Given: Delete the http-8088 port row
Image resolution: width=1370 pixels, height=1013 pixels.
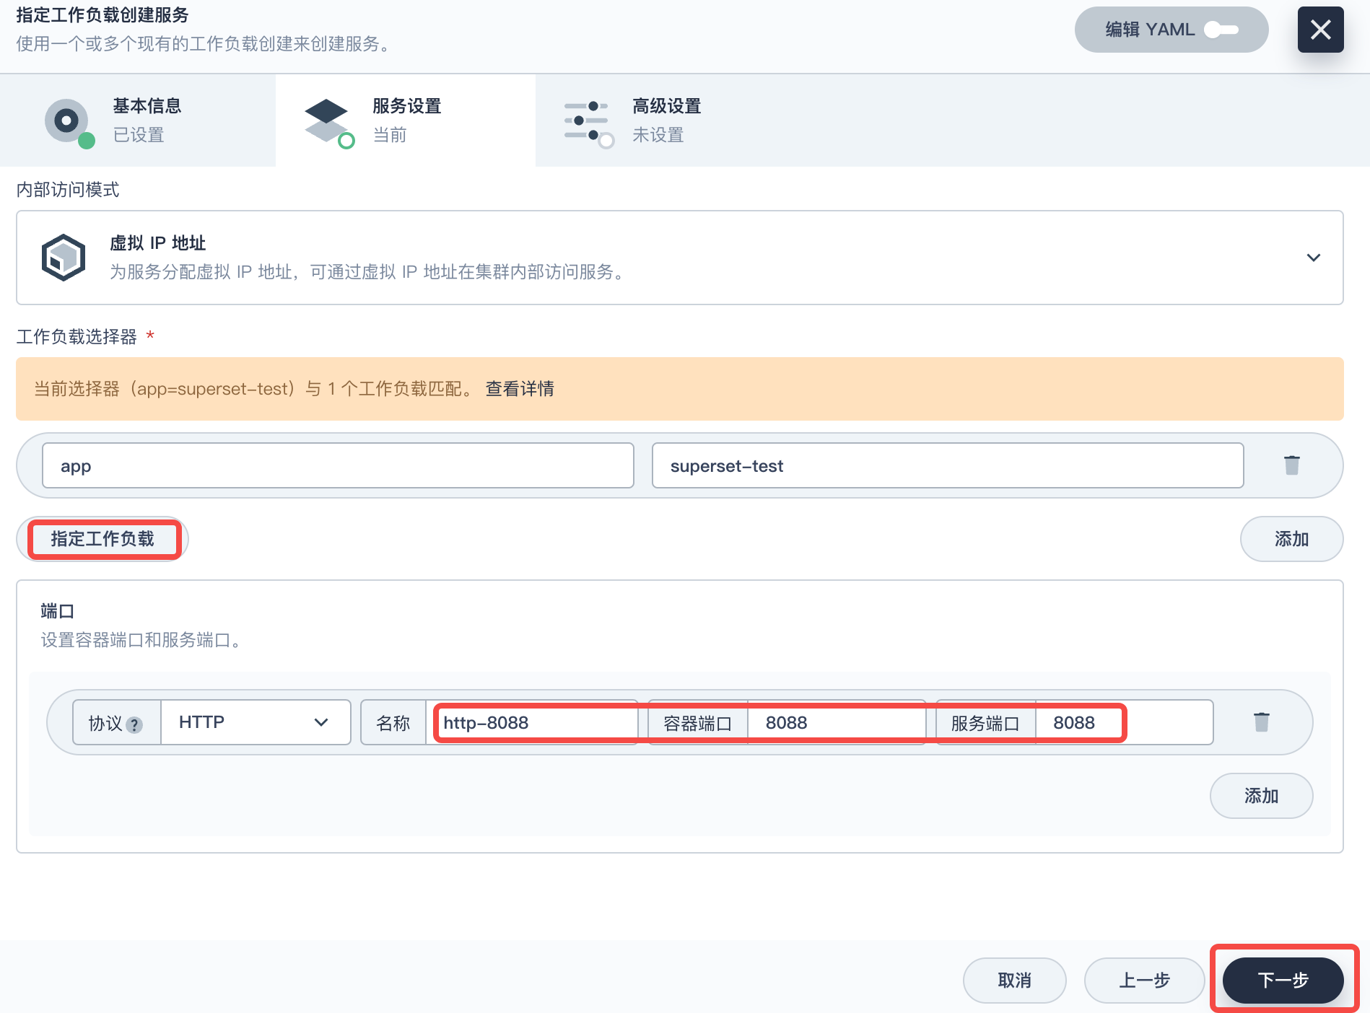Looking at the screenshot, I should 1261,722.
